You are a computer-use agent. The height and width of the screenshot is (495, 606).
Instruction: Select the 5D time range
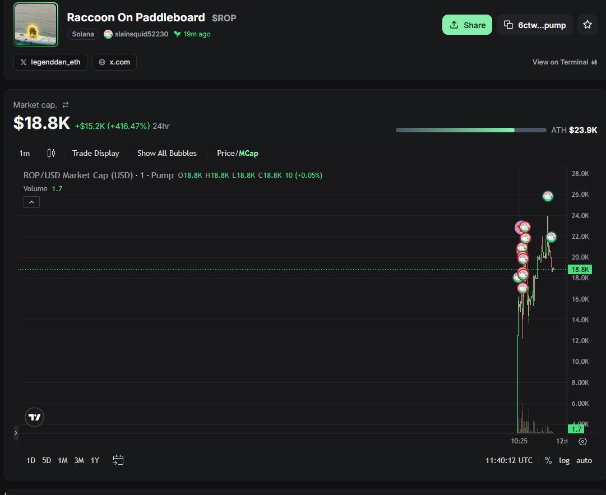coord(47,460)
